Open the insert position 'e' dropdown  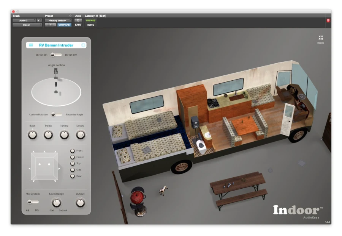pos(39,20)
